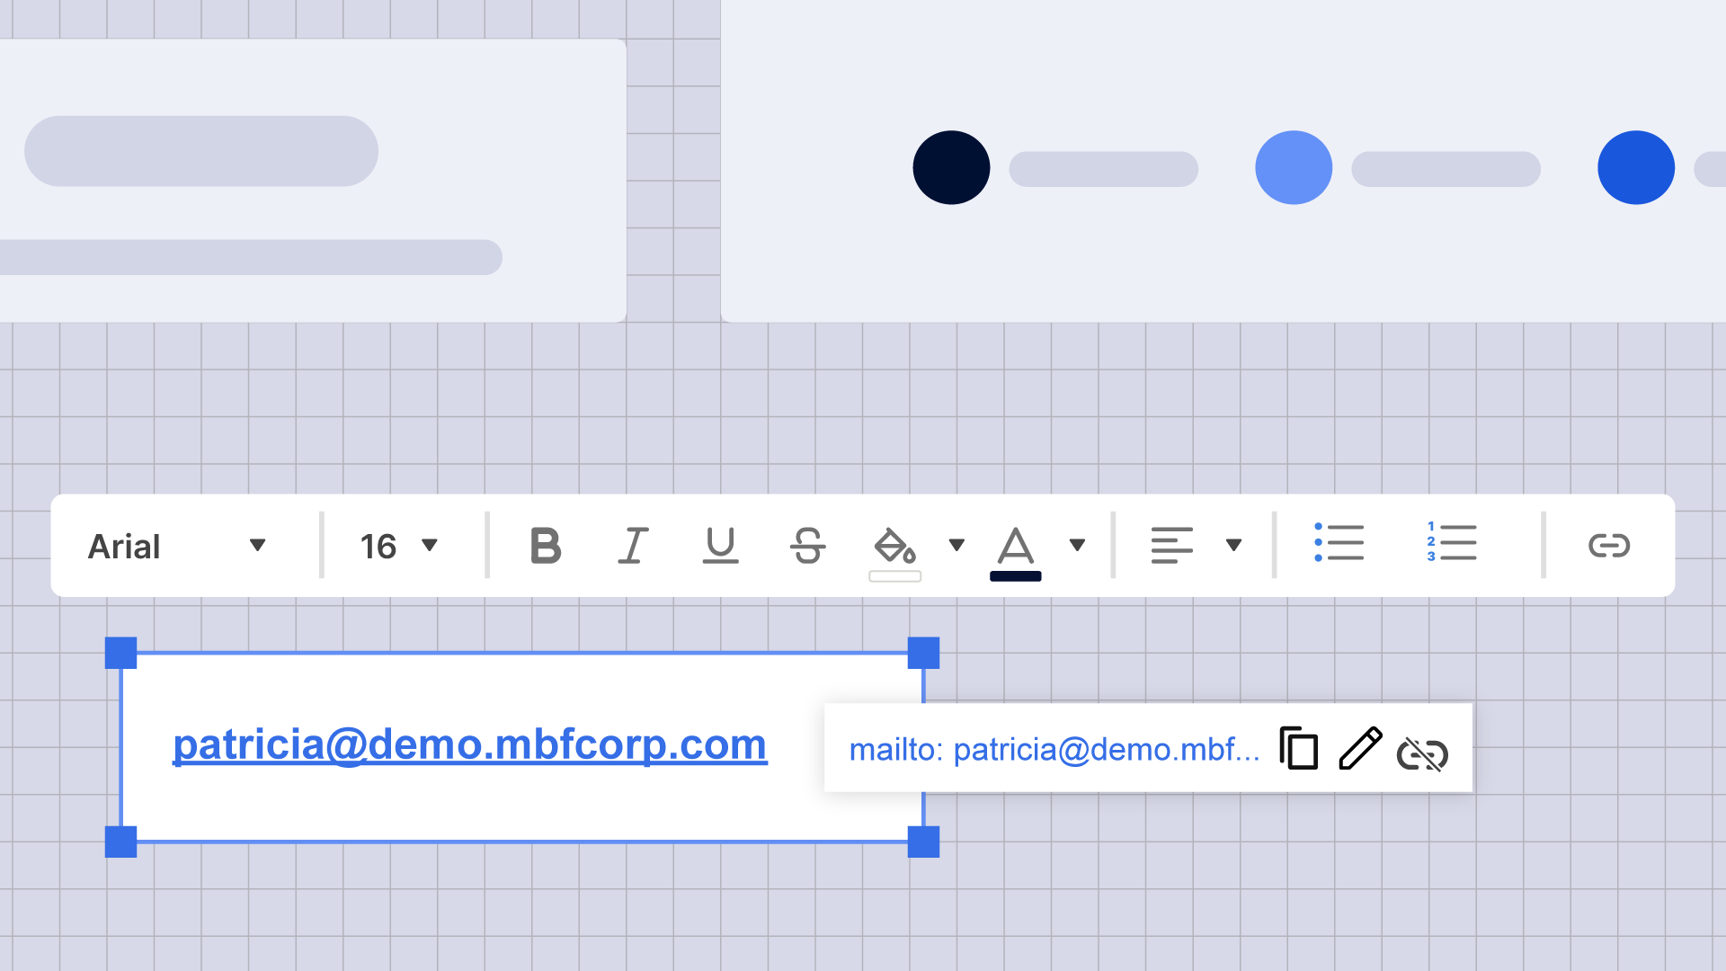The height and width of the screenshot is (971, 1726).
Task: Expand the text color options arrow
Action: (x=1077, y=546)
